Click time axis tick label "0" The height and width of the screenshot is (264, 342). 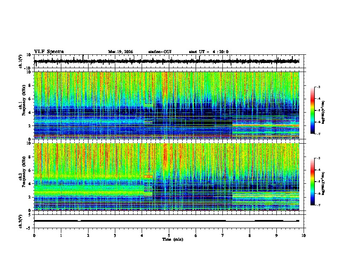[34, 236]
